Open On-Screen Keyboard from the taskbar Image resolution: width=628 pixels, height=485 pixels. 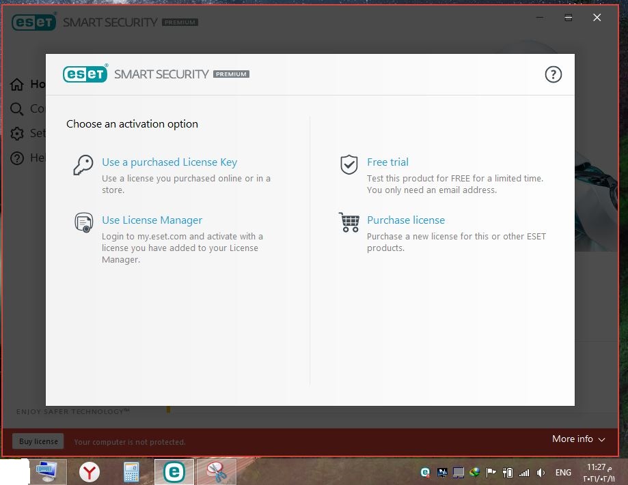point(47,472)
